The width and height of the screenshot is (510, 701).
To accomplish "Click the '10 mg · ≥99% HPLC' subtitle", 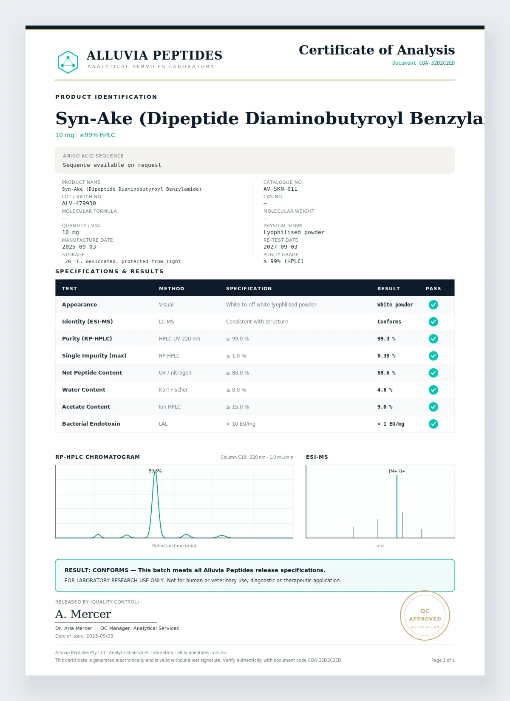I will click(85, 135).
